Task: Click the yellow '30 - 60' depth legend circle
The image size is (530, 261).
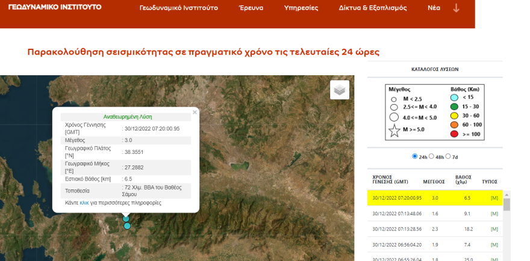Action: pyautogui.click(x=455, y=116)
